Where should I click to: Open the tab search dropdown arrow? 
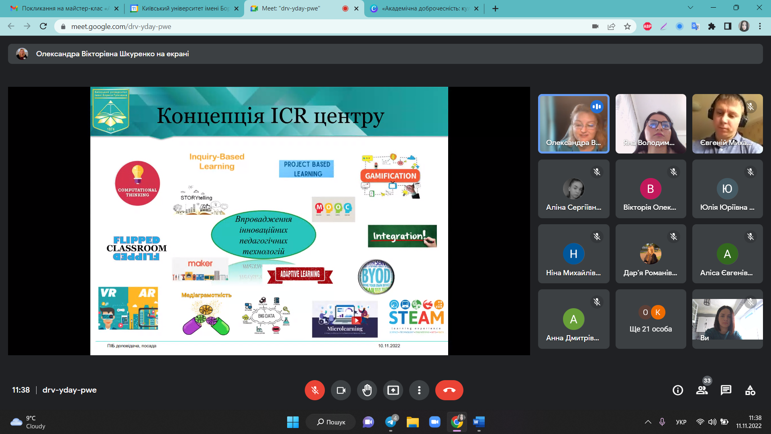point(690,8)
